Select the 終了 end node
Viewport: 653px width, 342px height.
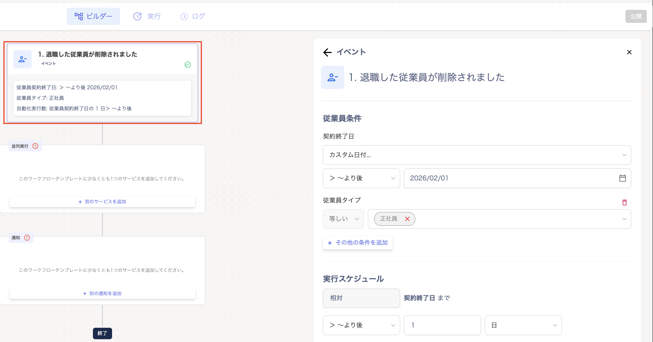tap(102, 333)
